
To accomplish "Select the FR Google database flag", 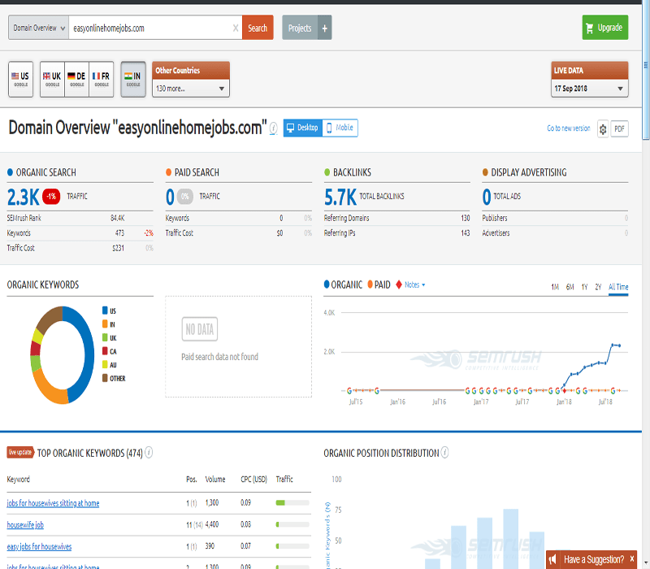I will tap(101, 79).
